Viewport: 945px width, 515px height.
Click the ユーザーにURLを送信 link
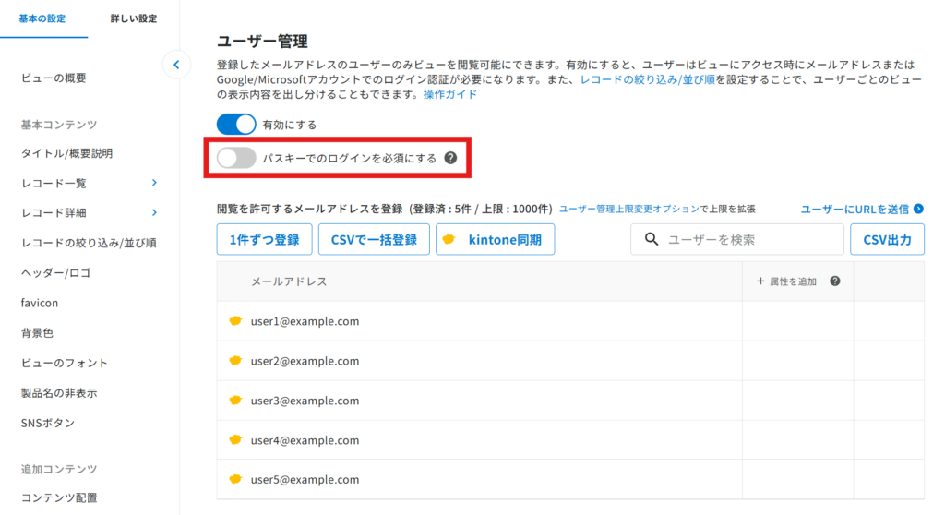(855, 209)
